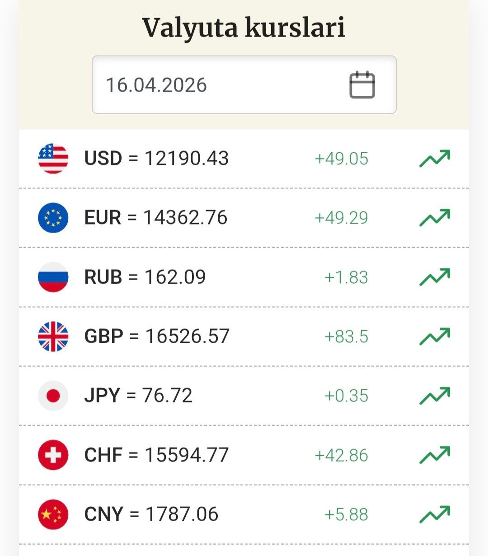Click the GBP trend-up arrow icon
Screen dimensions: 488x556
(435, 336)
